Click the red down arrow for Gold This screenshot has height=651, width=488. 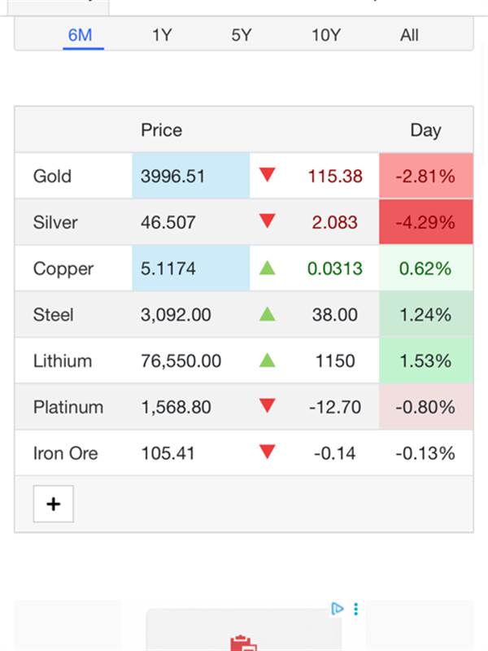coord(268,175)
